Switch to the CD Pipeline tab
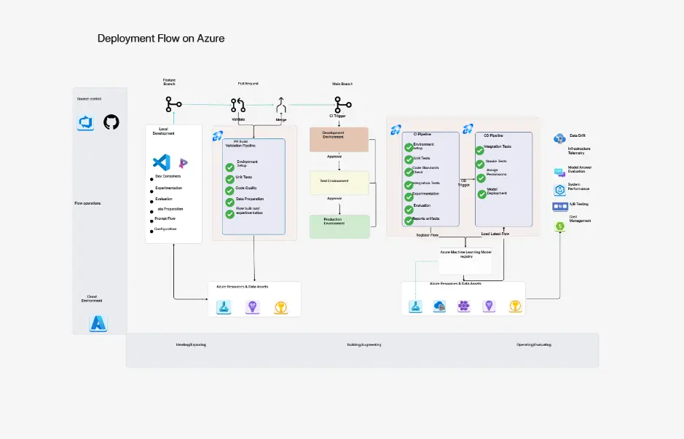The height and width of the screenshot is (439, 684). 493,135
